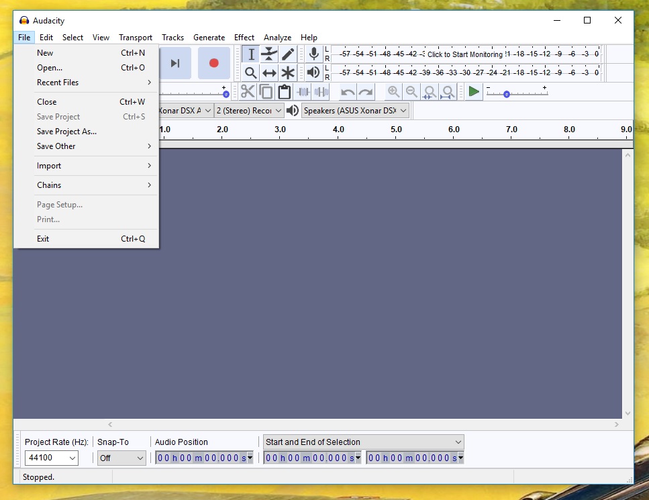The width and height of the screenshot is (649, 500).
Task: Select the Selection (I-beam) tool
Action: [x=251, y=54]
